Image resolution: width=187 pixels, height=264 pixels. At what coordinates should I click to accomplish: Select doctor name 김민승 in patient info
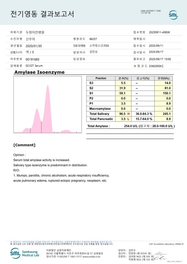coord(94,52)
